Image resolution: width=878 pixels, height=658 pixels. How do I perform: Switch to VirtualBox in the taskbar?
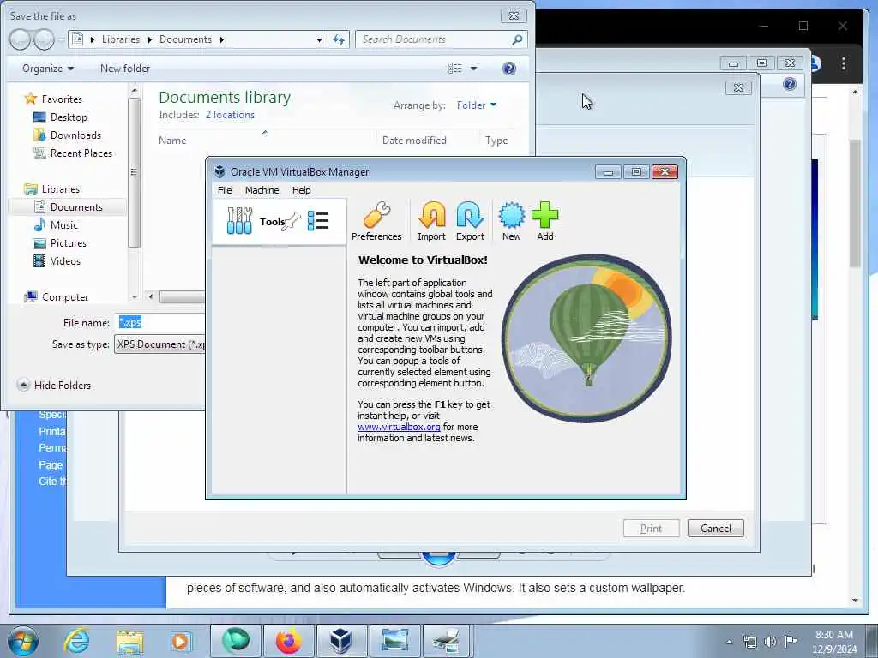[341, 641]
